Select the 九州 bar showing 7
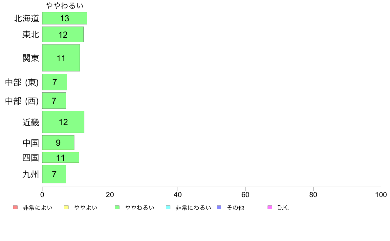The height and width of the screenshot is (241, 390). [54, 174]
